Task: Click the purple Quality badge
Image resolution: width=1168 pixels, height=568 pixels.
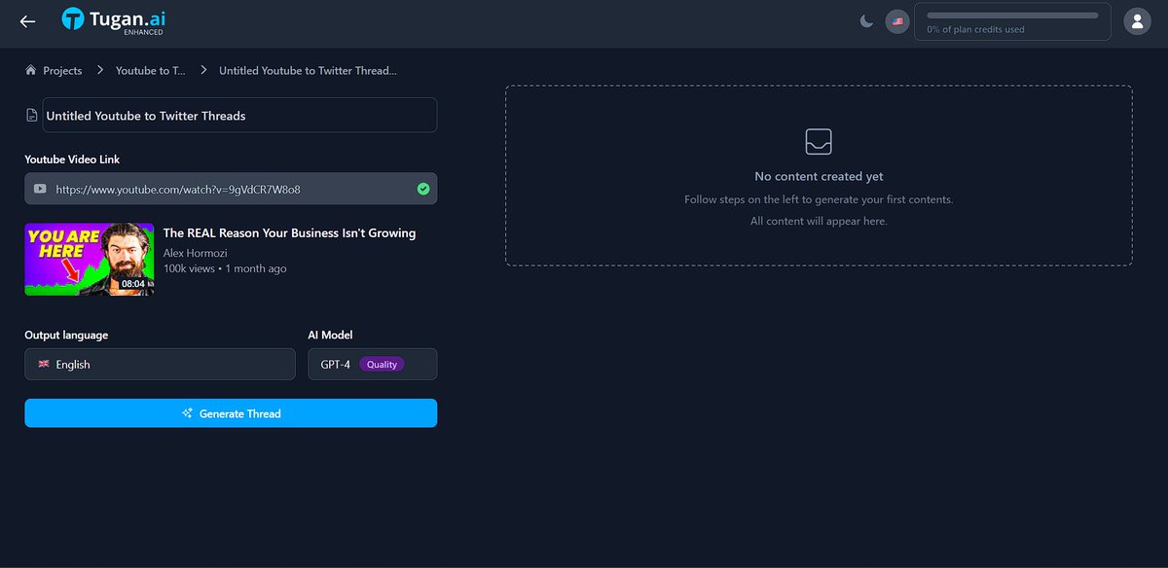Action: (382, 365)
